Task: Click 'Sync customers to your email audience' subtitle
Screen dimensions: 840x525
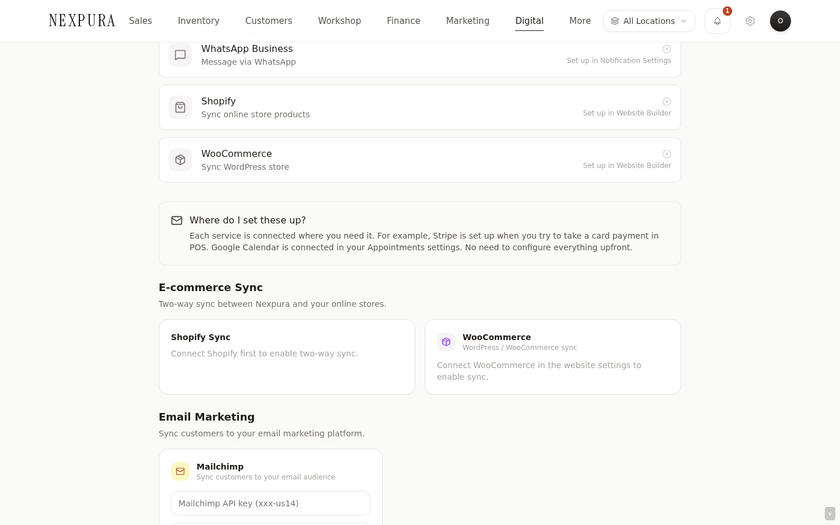Action: pyautogui.click(x=266, y=477)
